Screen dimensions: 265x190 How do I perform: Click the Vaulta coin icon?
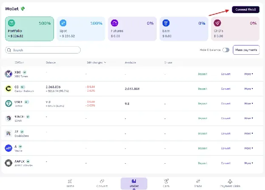click(8, 148)
